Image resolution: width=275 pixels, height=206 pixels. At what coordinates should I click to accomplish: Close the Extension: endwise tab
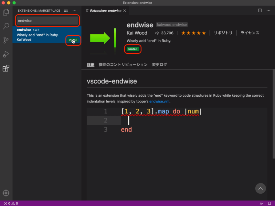click(x=125, y=11)
